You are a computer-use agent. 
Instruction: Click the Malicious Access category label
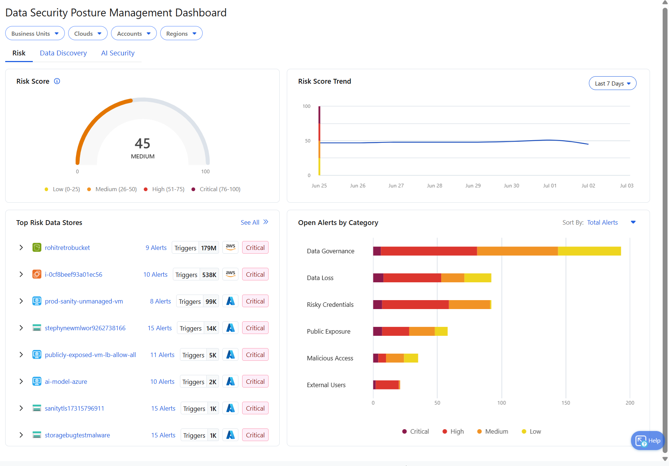click(x=330, y=358)
